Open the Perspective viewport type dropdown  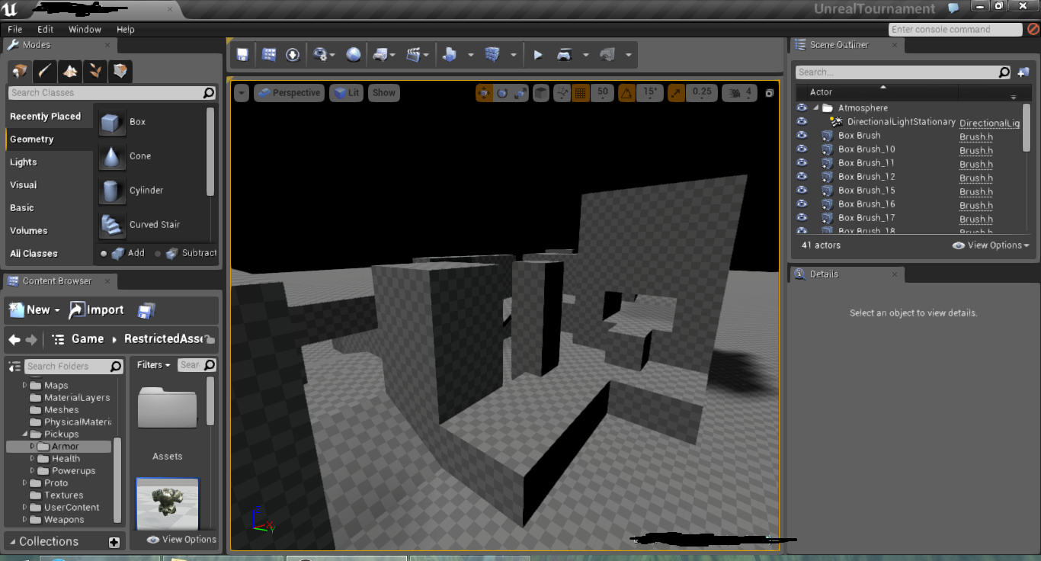click(x=289, y=93)
